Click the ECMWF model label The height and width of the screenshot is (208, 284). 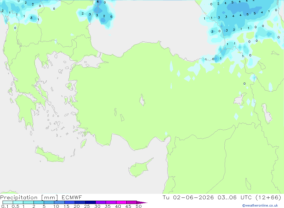tap(72, 197)
